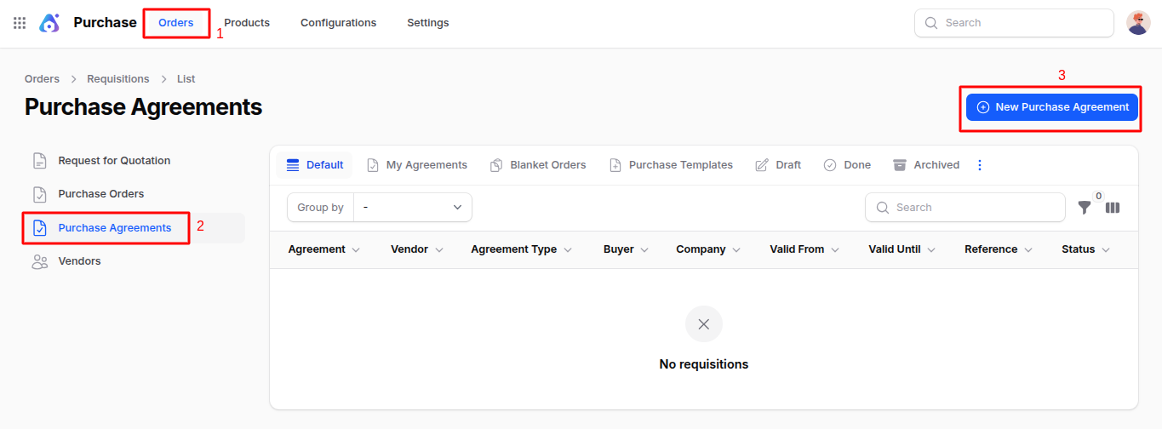Screen dimensions: 1162x429
Task: Open the Group by dropdown
Action: (x=413, y=208)
